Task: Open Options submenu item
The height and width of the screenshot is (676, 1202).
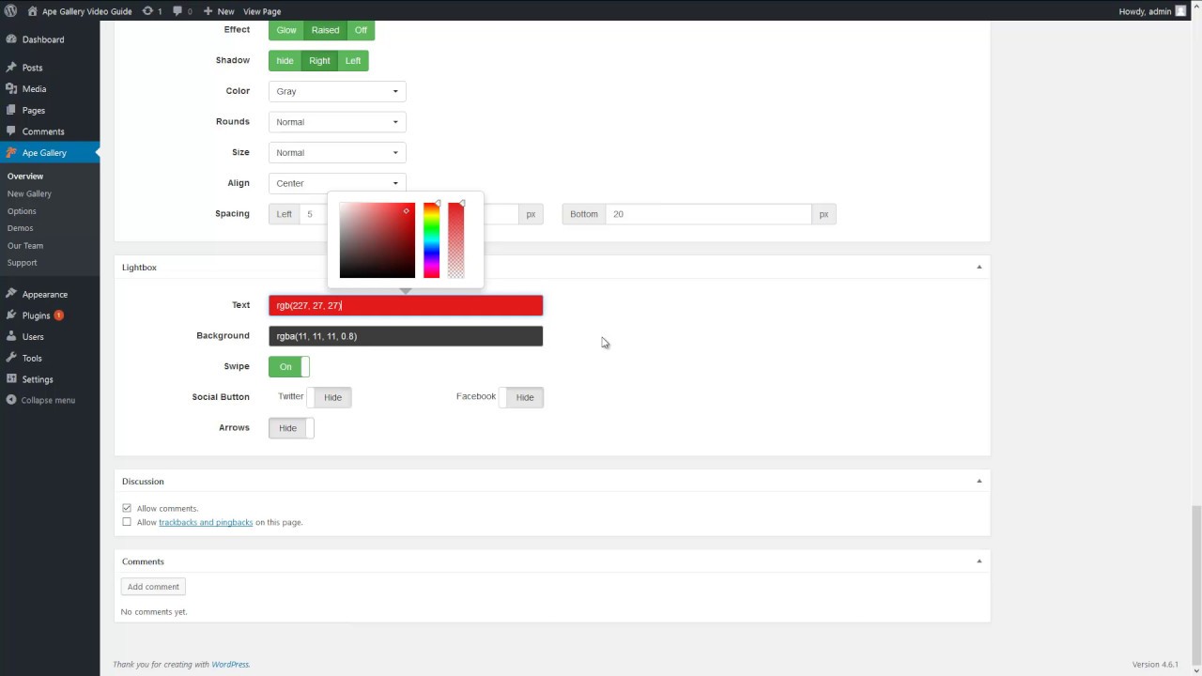Action: pyautogui.click(x=22, y=211)
